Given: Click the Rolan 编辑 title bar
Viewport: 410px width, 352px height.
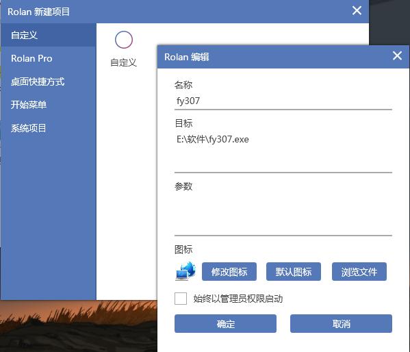Looking at the screenshot, I should [x=274, y=57].
